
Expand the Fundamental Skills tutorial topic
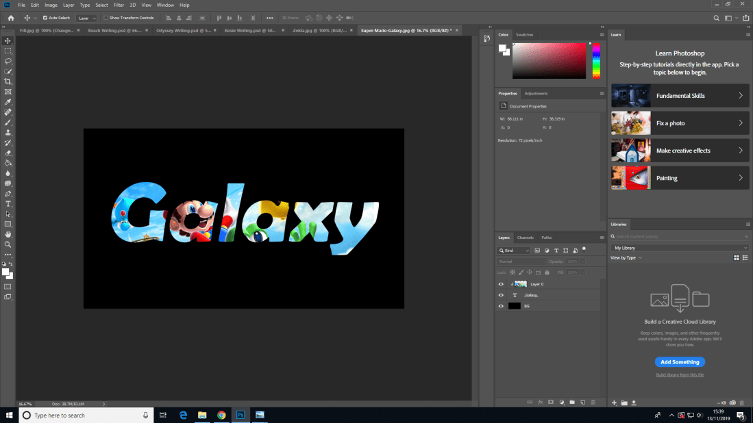tap(680, 96)
